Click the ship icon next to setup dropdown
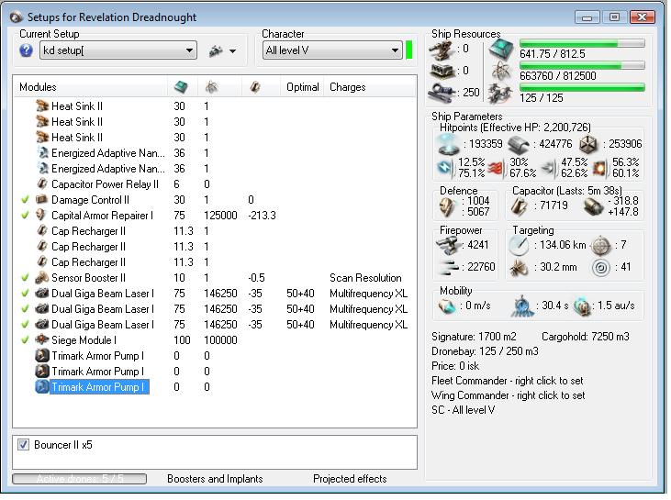The width and height of the screenshot is (671, 500). (x=216, y=50)
